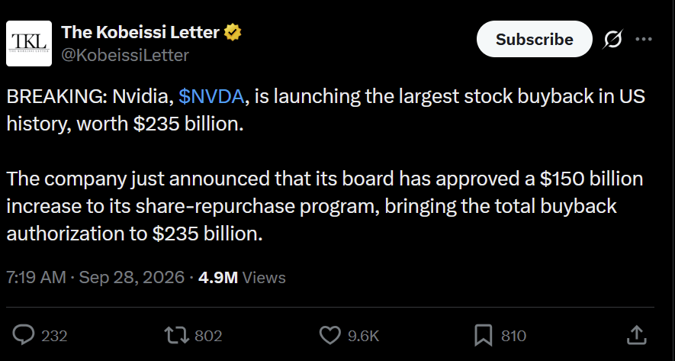The height and width of the screenshot is (361, 675).
Task: Repost this tweet using the retweet icon
Action: 177,335
